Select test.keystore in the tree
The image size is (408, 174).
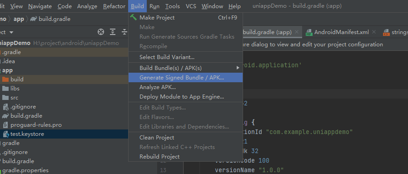64,134
